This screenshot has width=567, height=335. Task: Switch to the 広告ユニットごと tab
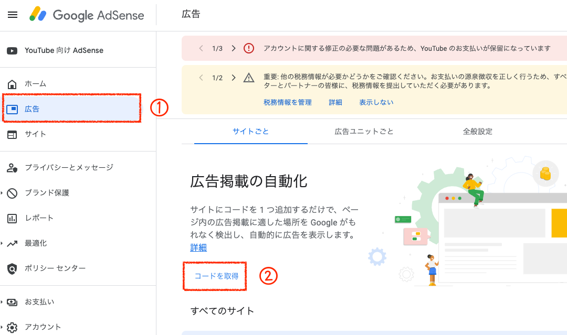tap(364, 132)
